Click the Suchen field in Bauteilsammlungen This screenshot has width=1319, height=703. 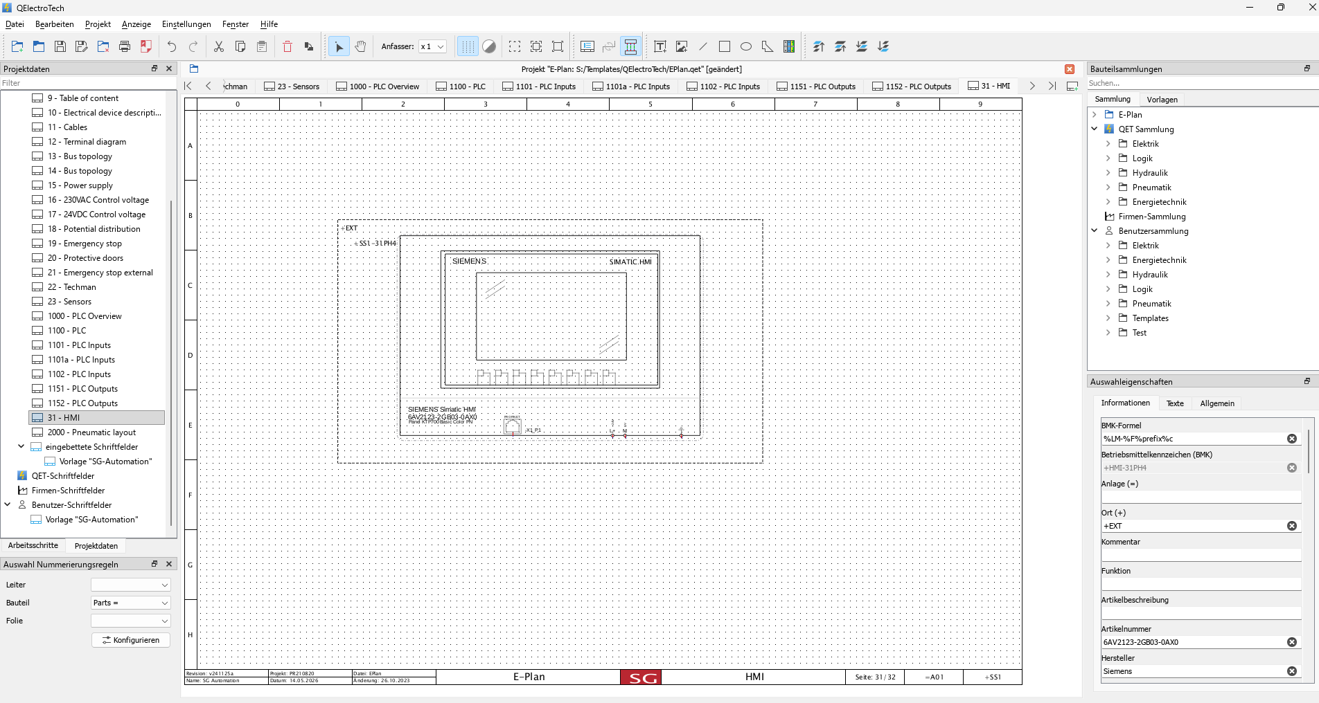1202,83
